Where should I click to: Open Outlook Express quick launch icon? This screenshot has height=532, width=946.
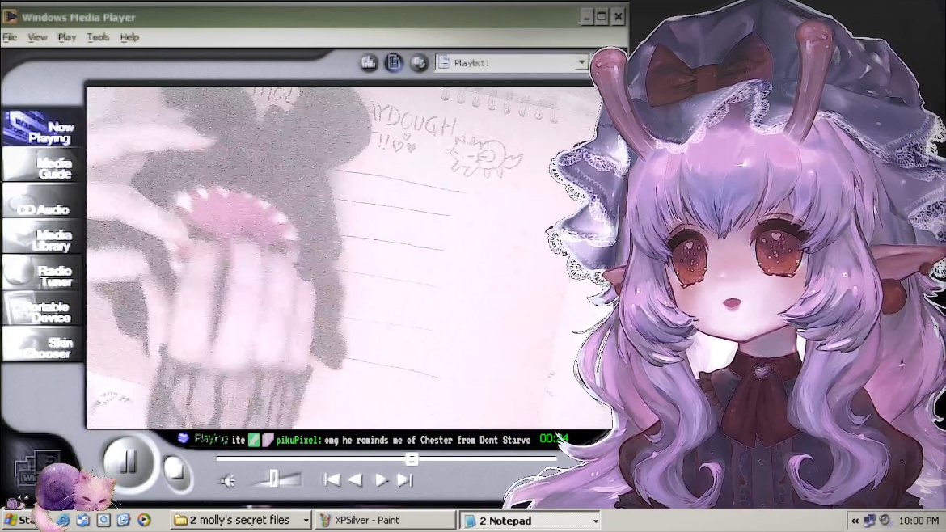[82, 520]
